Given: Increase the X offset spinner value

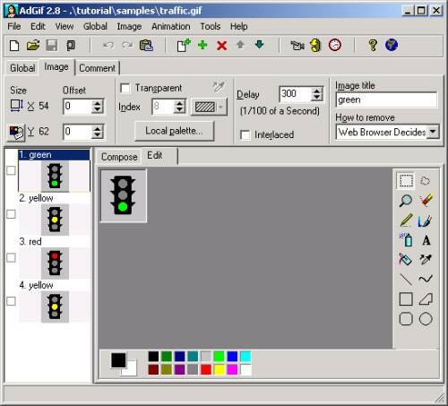Looking at the screenshot, I should click(98, 103).
